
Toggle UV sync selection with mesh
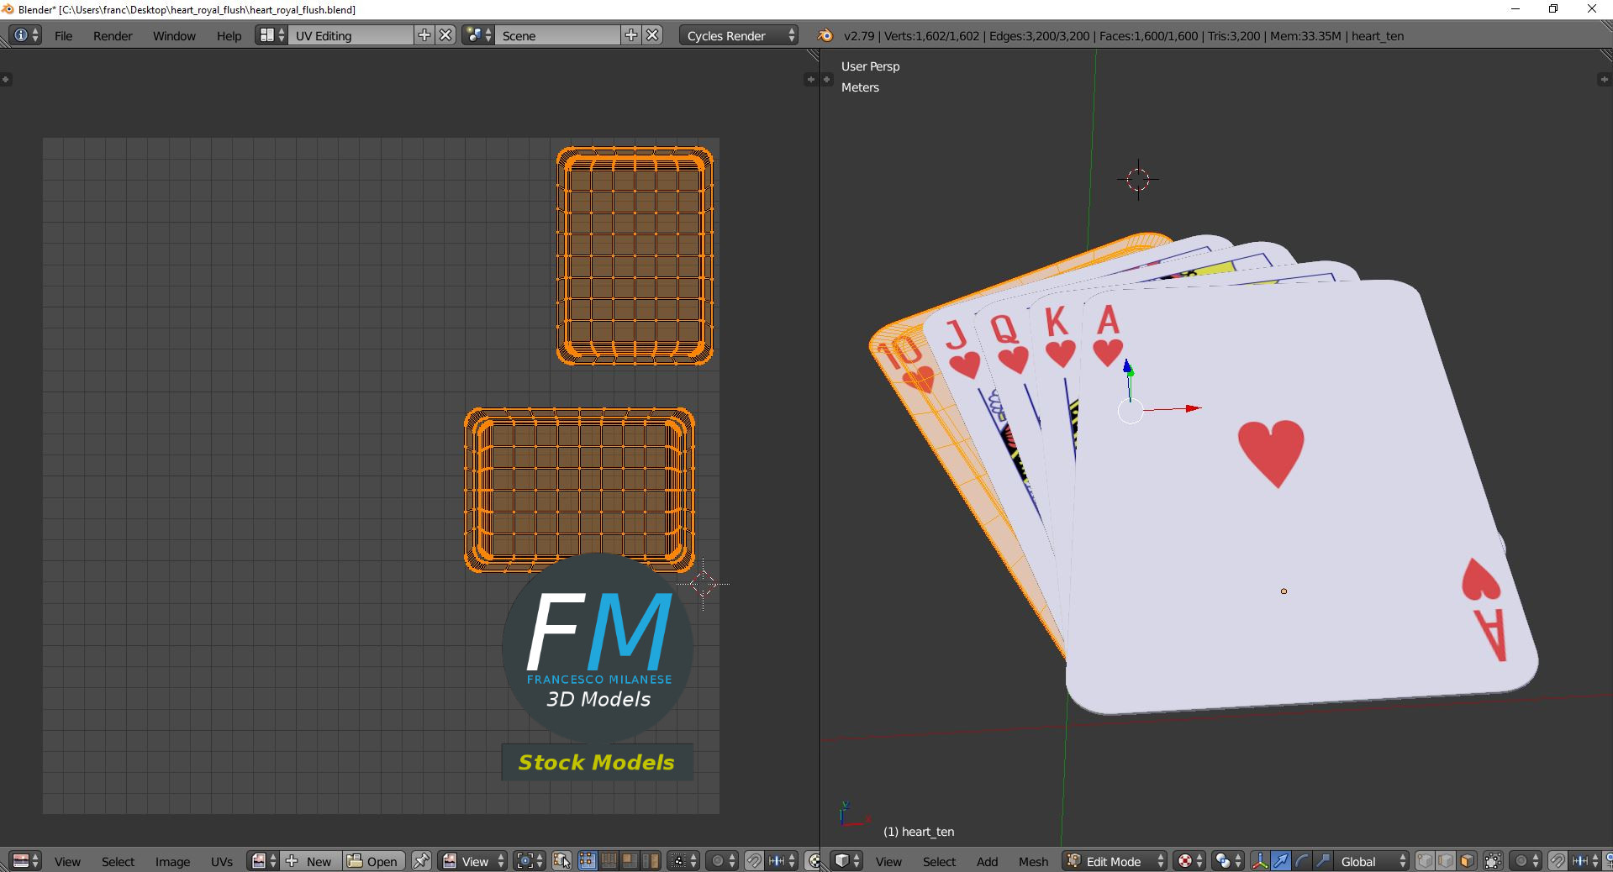pos(562,861)
